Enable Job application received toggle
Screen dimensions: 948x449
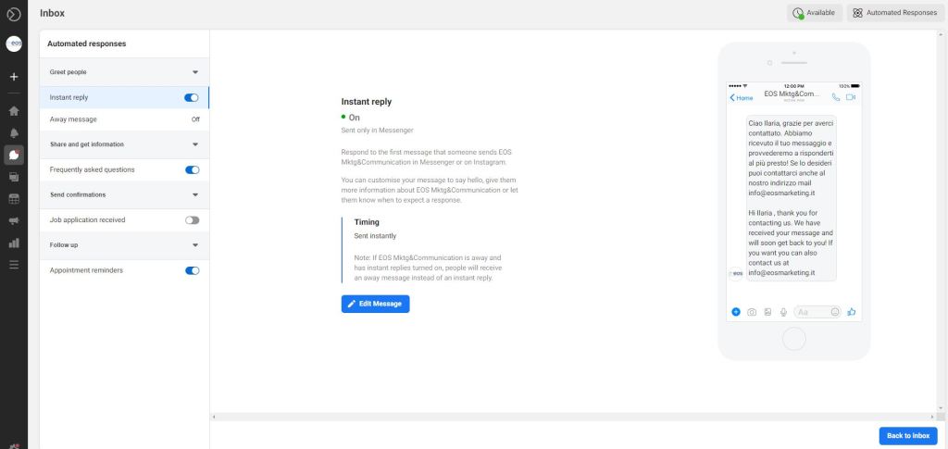192,220
